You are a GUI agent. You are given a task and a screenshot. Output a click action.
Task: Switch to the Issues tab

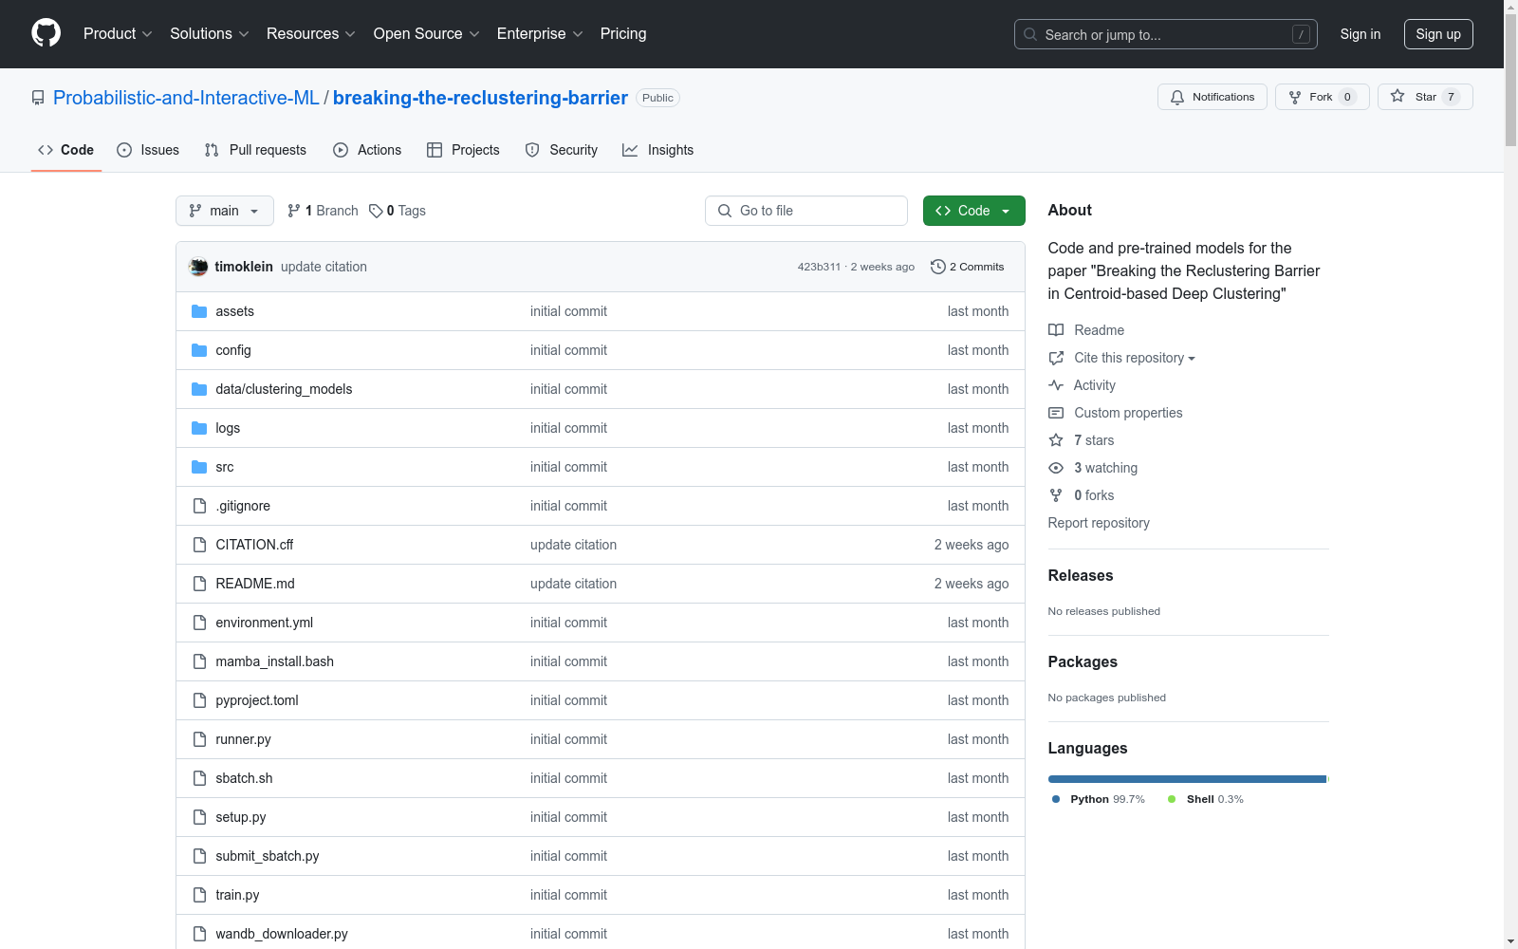[148, 150]
